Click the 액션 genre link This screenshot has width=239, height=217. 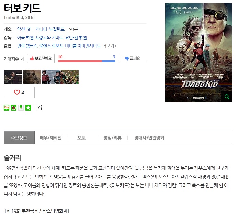tap(21, 29)
